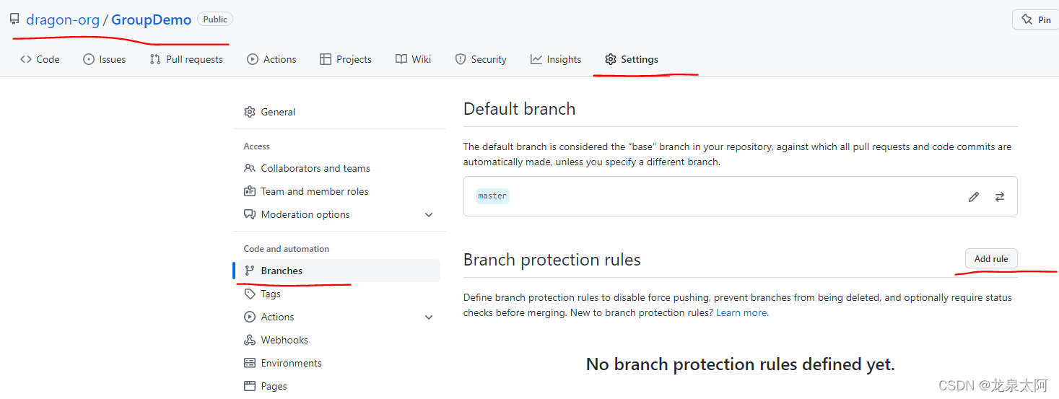The height and width of the screenshot is (399, 1059).
Task: Click the pull request icon in top navigation
Action: 155,59
